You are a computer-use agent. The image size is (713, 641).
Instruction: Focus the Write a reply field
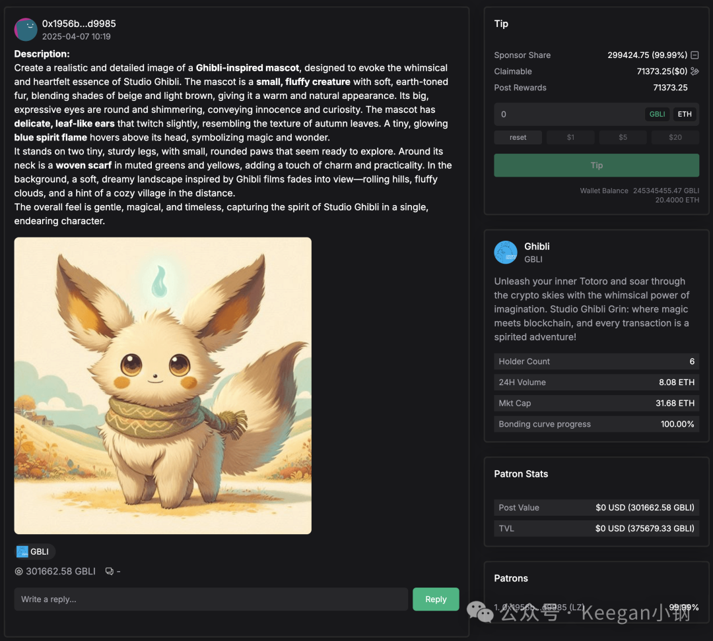pyautogui.click(x=211, y=599)
